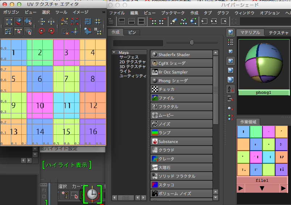Click the rotate UVs counterclockwise icon
This screenshot has width=291, height=205.
coord(42,31)
